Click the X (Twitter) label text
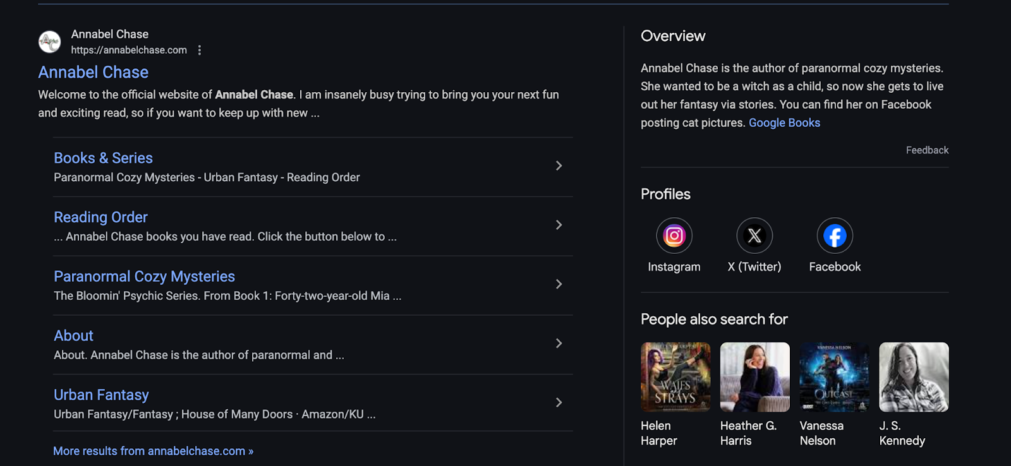 (x=754, y=266)
